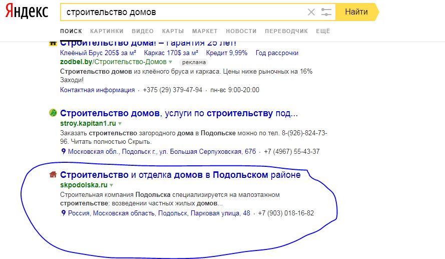Open the Переводчик tab
The height and width of the screenshot is (259, 445).
(286, 31)
